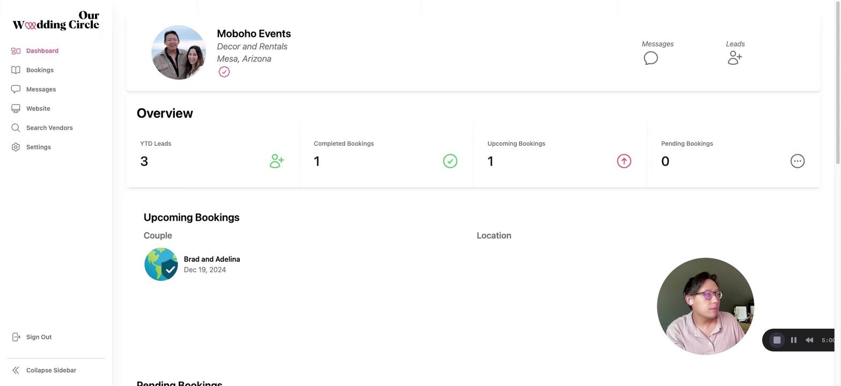Click the Moboho Events profile photo
The height and width of the screenshot is (386, 841).
[179, 53]
